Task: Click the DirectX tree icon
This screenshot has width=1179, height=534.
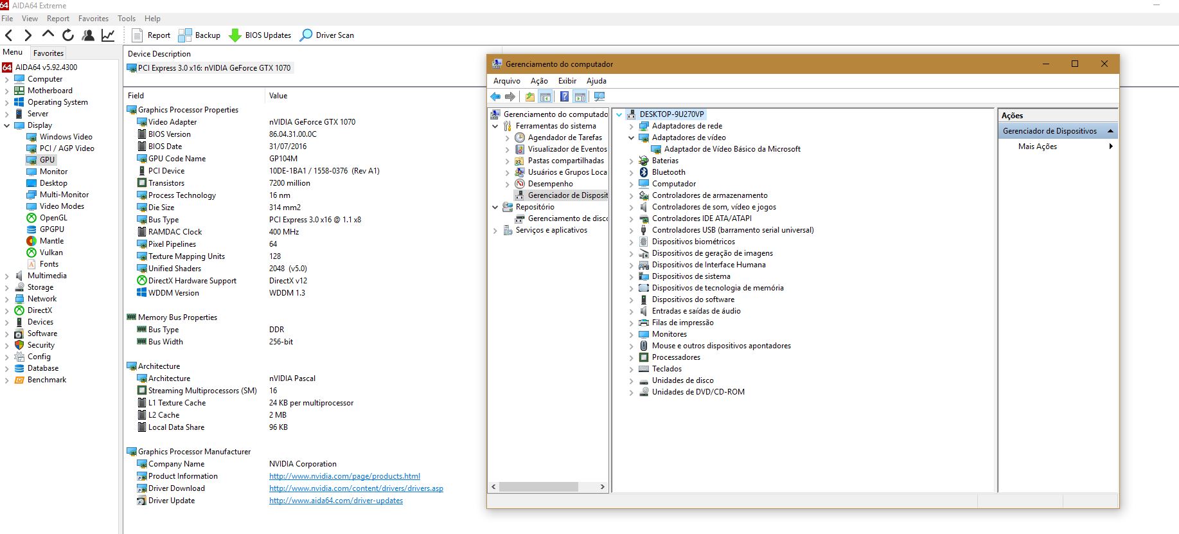Action: point(19,310)
